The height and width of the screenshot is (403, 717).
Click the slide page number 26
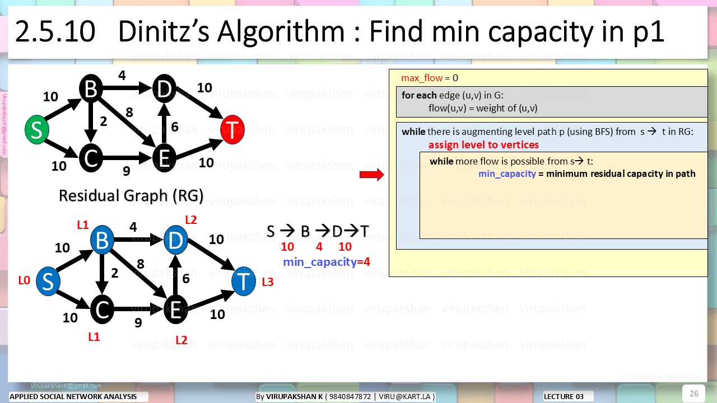tap(693, 393)
